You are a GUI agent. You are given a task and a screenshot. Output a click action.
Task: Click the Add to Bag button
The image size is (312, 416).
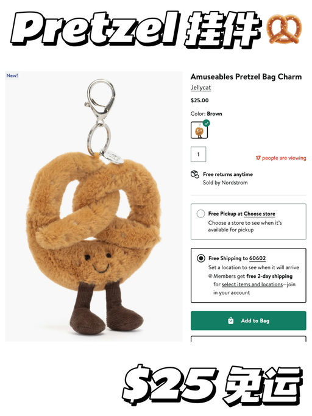coord(249,320)
